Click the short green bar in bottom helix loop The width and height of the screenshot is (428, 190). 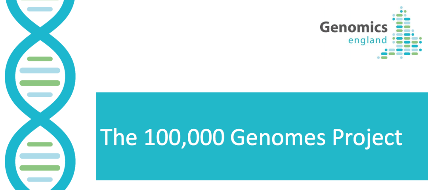pyautogui.click(x=40, y=144)
